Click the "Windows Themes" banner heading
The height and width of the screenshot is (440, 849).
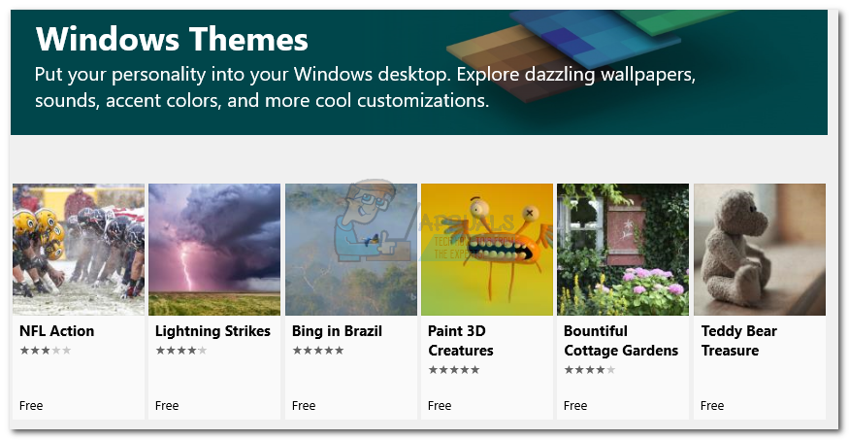tap(172, 40)
